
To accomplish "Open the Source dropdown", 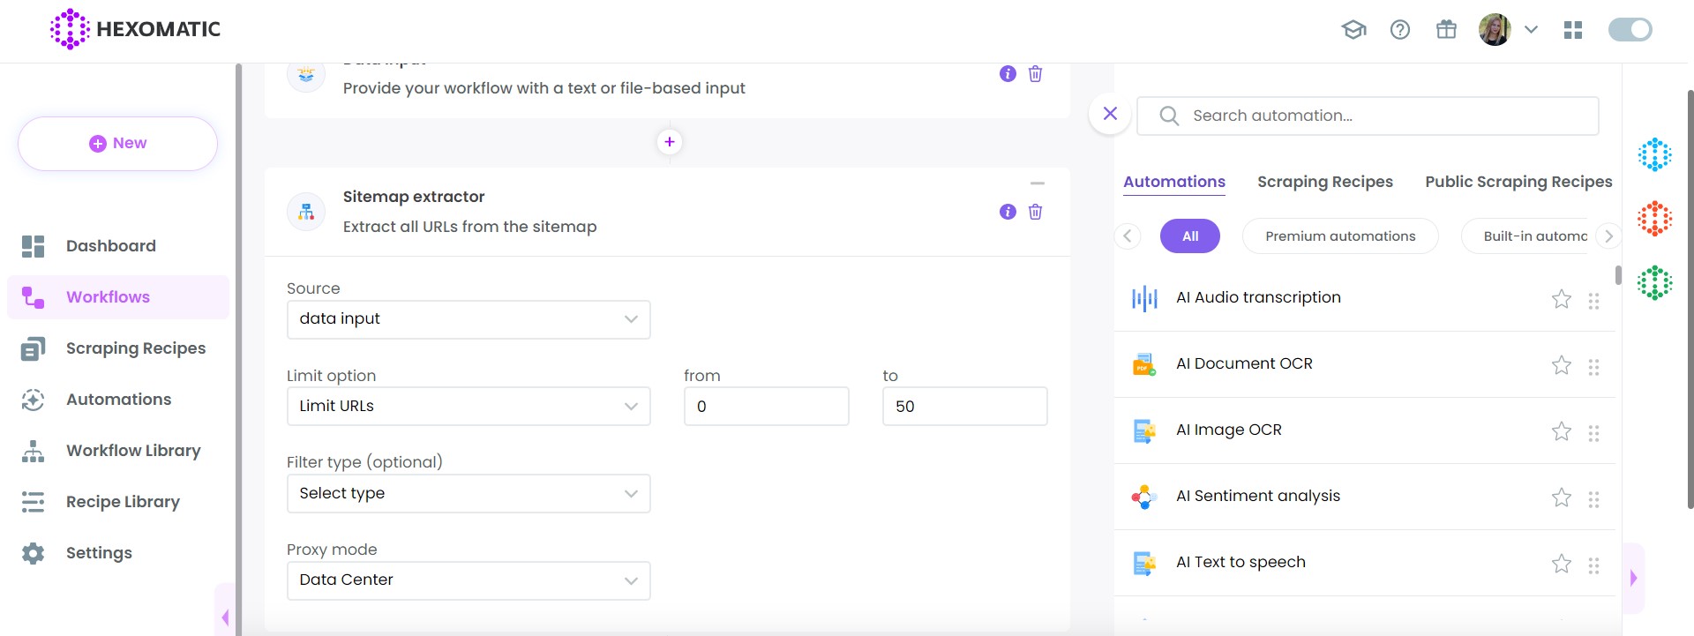I will click(468, 319).
